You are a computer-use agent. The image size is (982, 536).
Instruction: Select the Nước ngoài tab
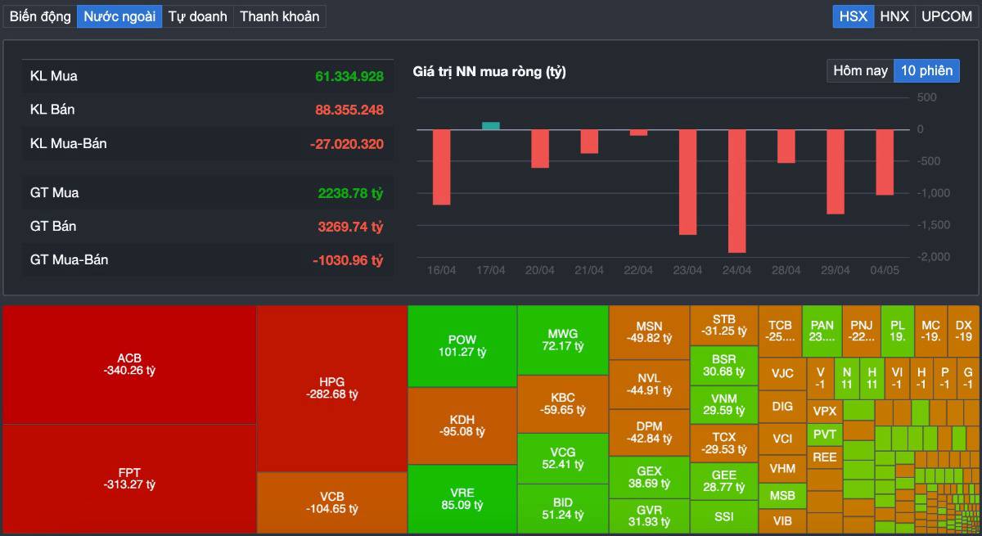(119, 16)
